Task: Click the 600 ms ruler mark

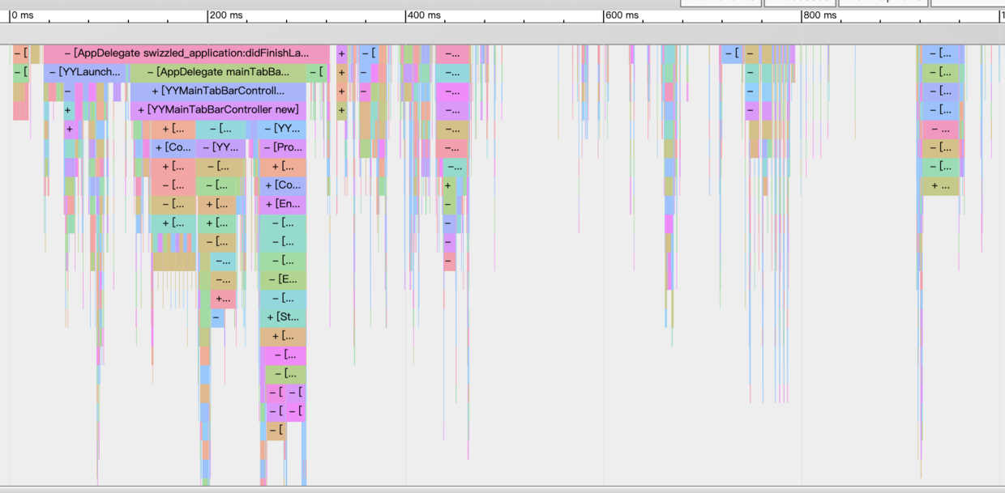Action: tap(622, 15)
